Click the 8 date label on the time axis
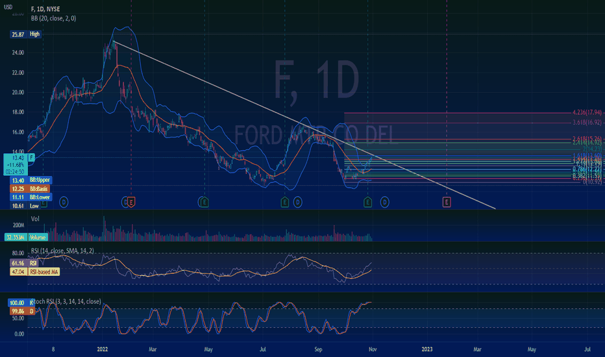 (x=53, y=349)
